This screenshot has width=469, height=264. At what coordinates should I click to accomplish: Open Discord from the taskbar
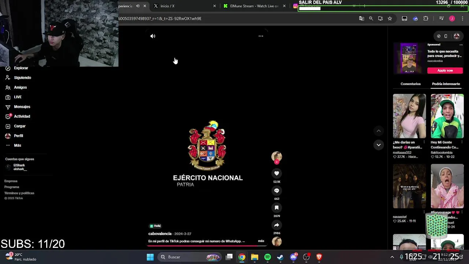(x=293, y=257)
